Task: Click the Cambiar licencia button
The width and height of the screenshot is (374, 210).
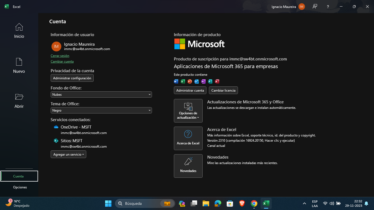Action: 223,90
